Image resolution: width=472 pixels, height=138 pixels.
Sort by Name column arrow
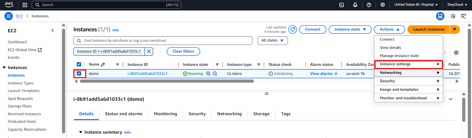pyautogui.click(x=117, y=65)
